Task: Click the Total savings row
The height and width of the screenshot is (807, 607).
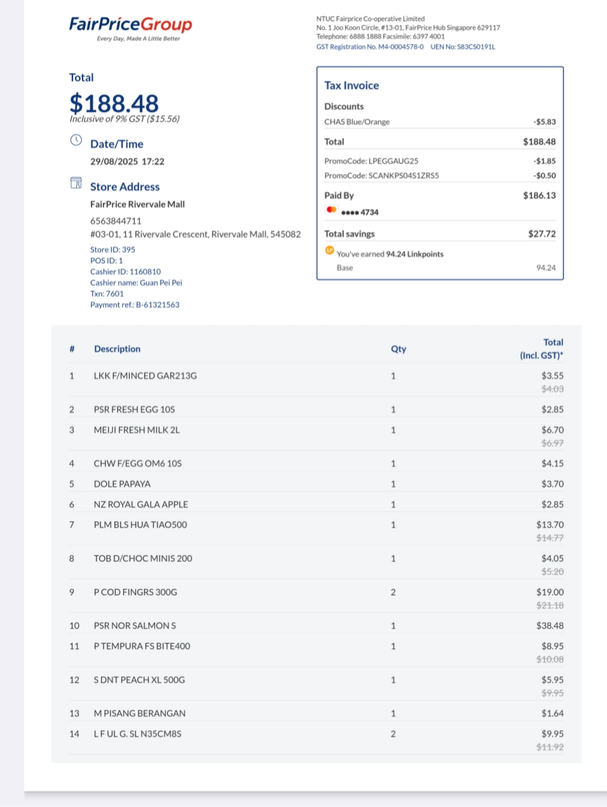Action: 440,234
